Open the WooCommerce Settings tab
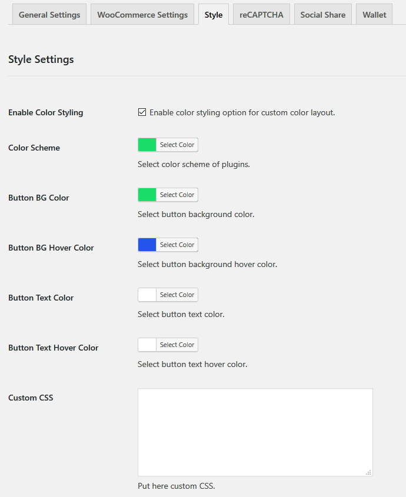This screenshot has width=406, height=497. point(142,14)
